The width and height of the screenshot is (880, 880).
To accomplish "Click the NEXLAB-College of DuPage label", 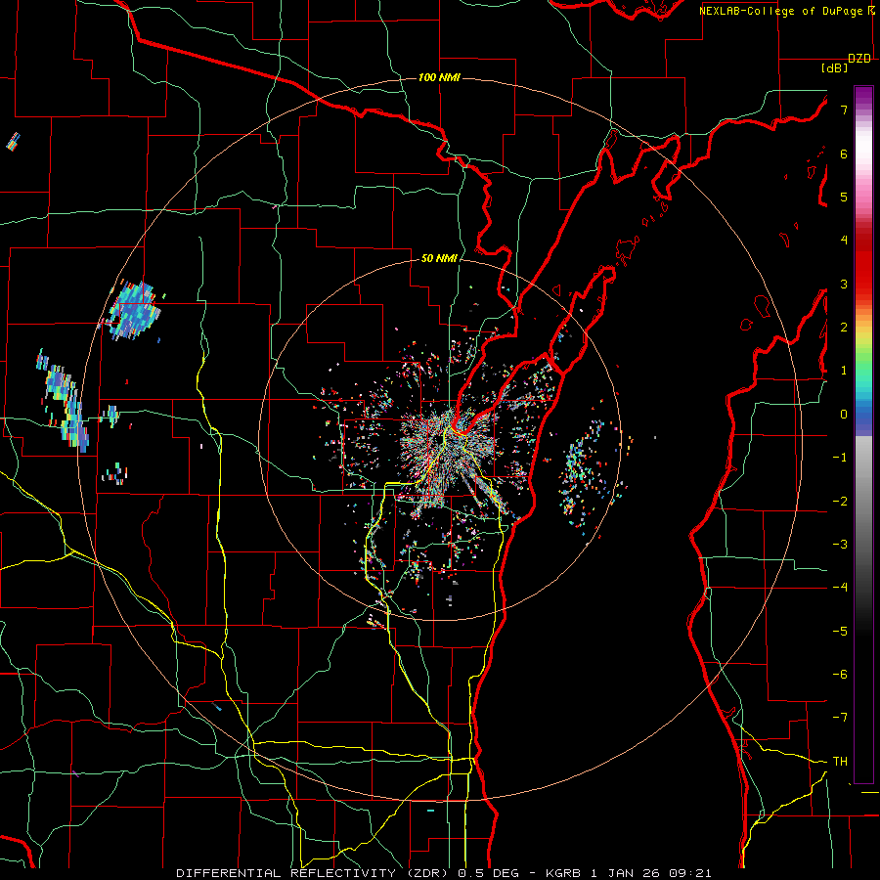I will pos(780,11).
